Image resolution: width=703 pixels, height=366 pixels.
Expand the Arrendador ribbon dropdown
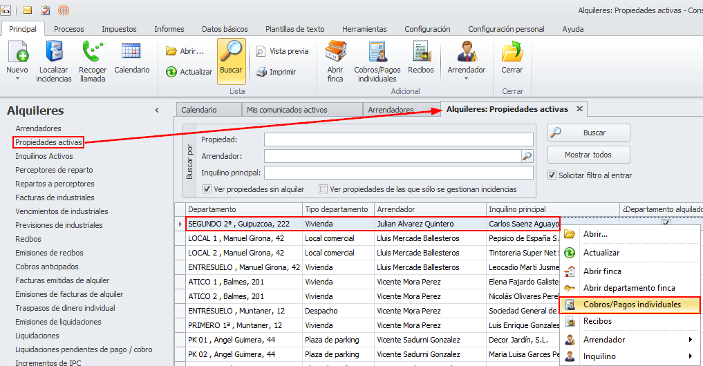467,79
